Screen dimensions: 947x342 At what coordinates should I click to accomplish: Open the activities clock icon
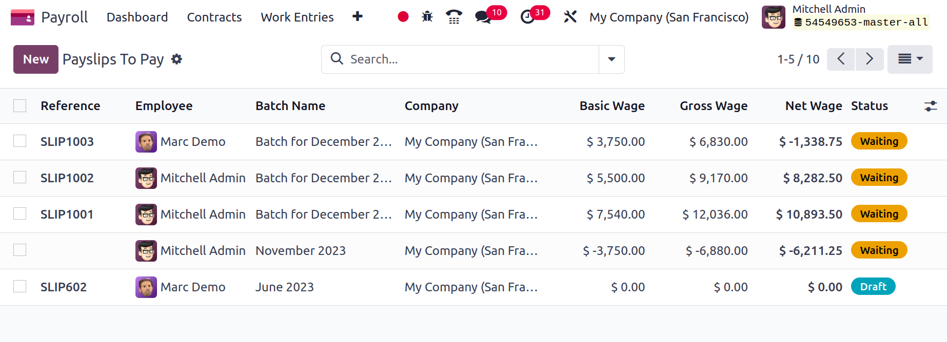[527, 17]
